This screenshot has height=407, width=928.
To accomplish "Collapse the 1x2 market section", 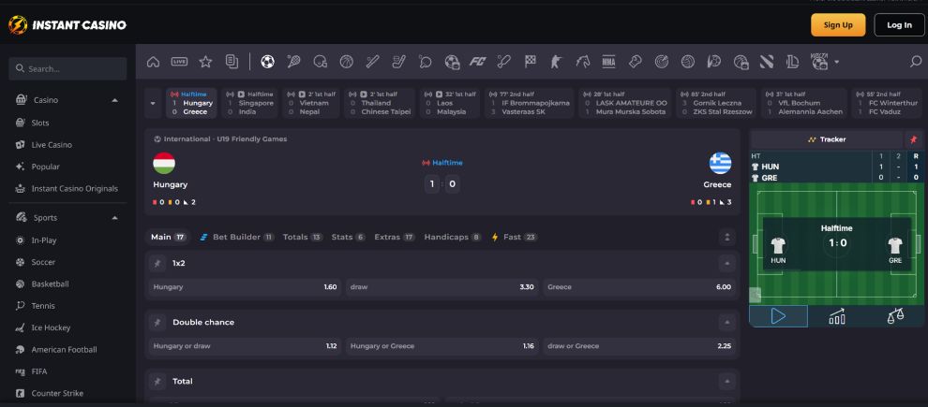I will tap(727, 264).
